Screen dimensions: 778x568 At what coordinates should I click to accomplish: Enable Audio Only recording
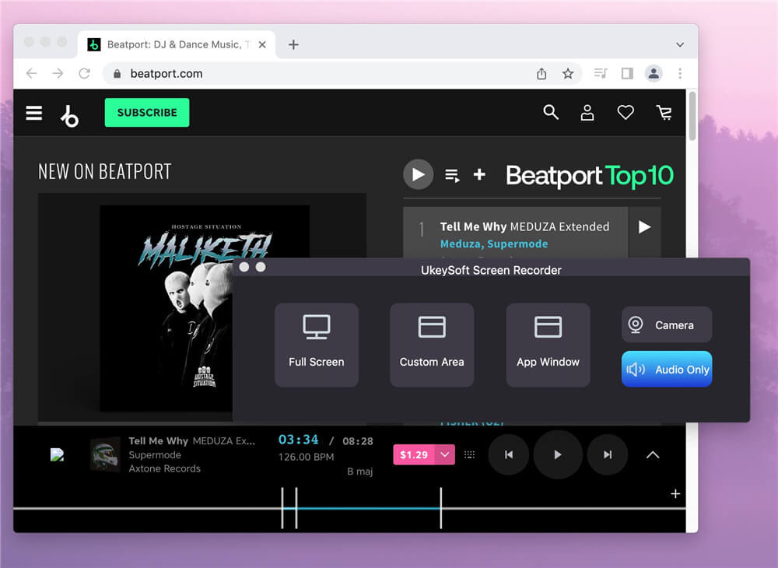666,369
